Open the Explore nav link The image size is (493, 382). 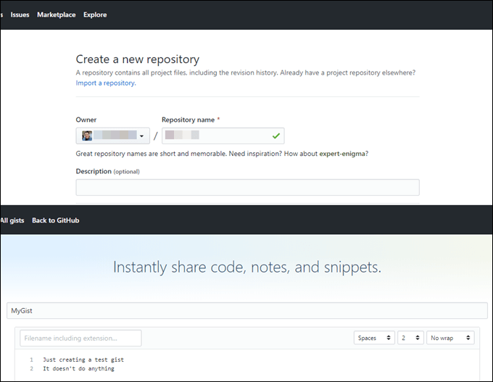tap(95, 14)
